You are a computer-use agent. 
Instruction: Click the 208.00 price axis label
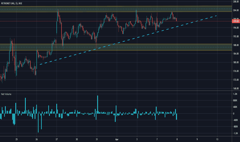236,2
